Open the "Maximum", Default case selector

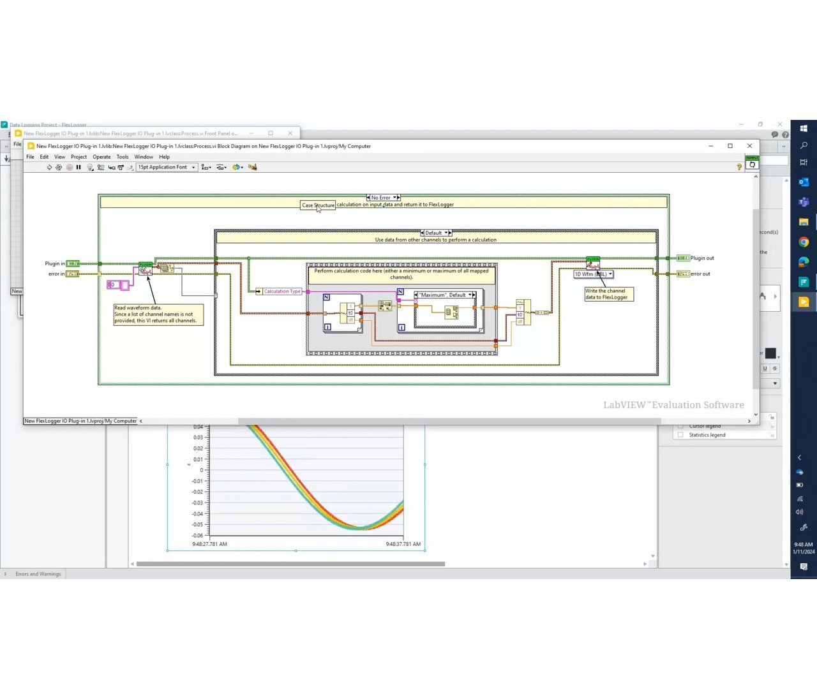(x=445, y=295)
